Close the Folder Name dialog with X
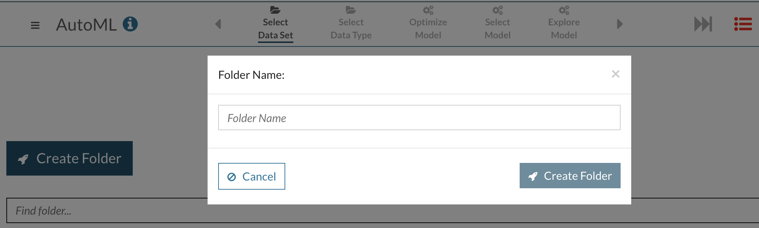 coord(615,74)
